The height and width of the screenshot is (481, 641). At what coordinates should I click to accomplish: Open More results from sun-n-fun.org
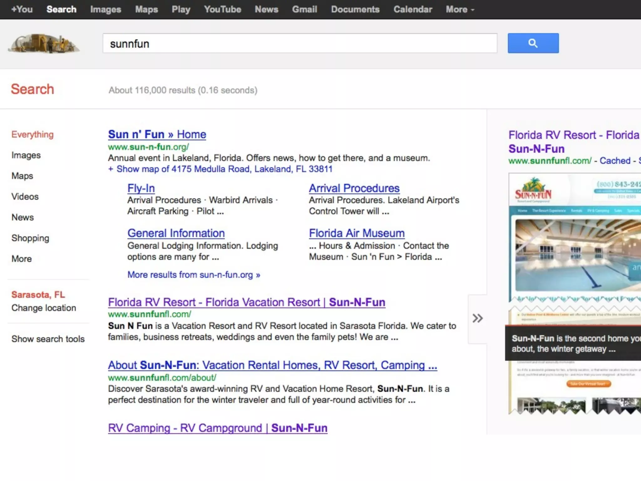click(193, 275)
